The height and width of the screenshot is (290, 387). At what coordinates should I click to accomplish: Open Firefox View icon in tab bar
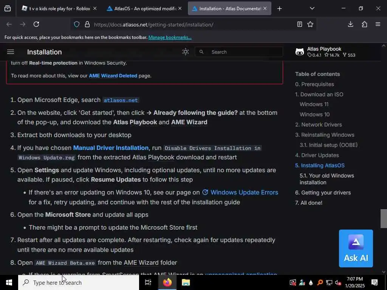click(8, 9)
